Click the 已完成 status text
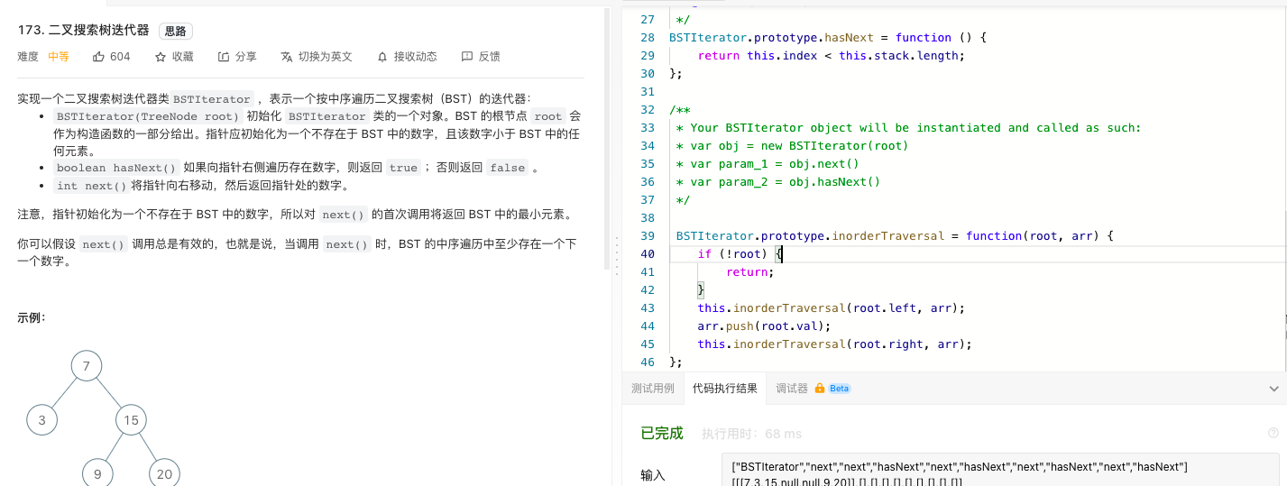This screenshot has width=1287, height=486. [662, 434]
